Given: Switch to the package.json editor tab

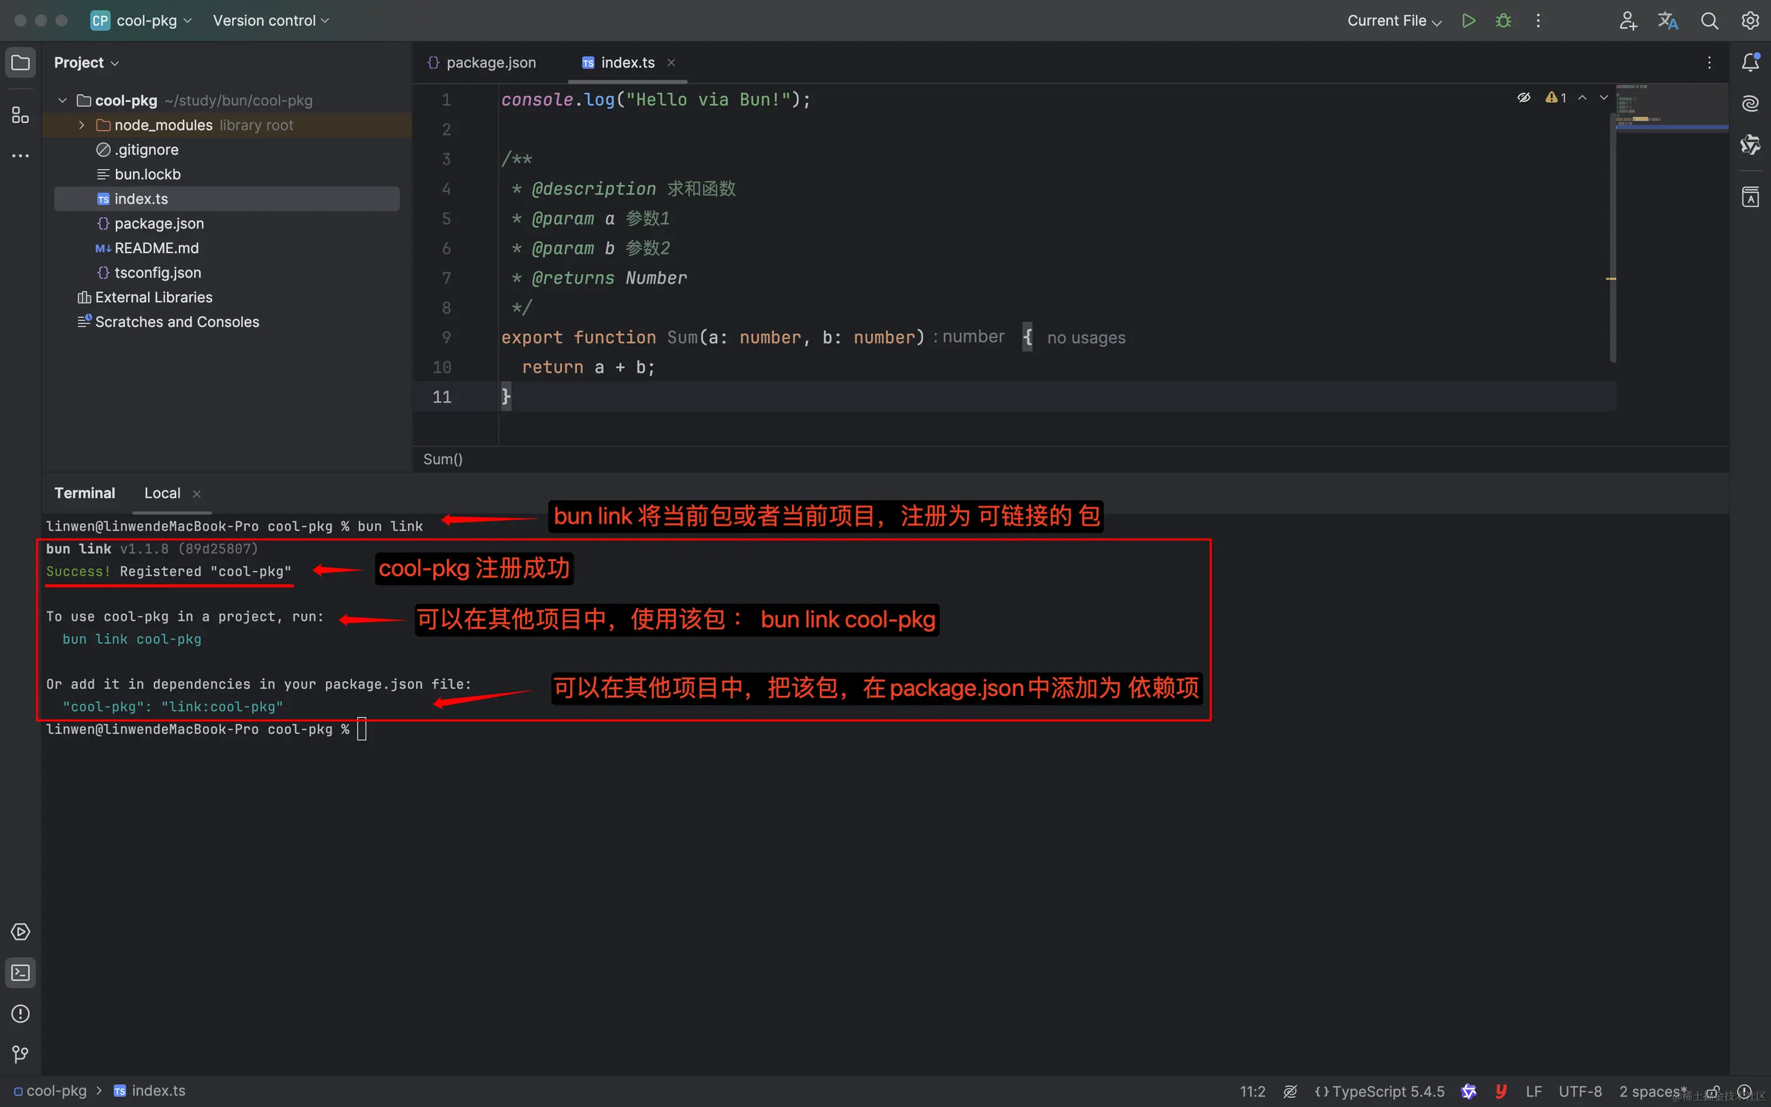Looking at the screenshot, I should click(482, 63).
